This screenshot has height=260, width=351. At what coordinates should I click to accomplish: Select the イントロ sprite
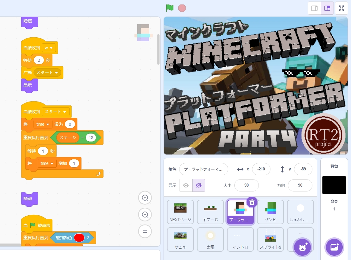[240, 240]
